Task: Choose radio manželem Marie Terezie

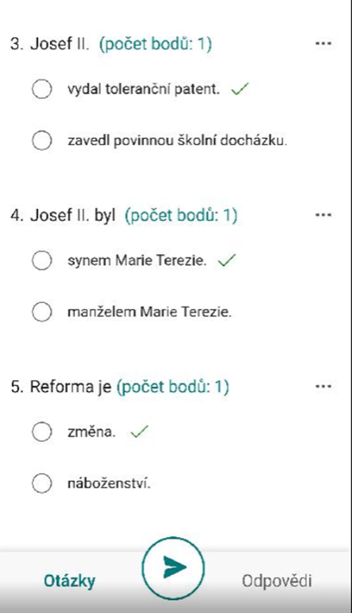Action: (x=42, y=312)
